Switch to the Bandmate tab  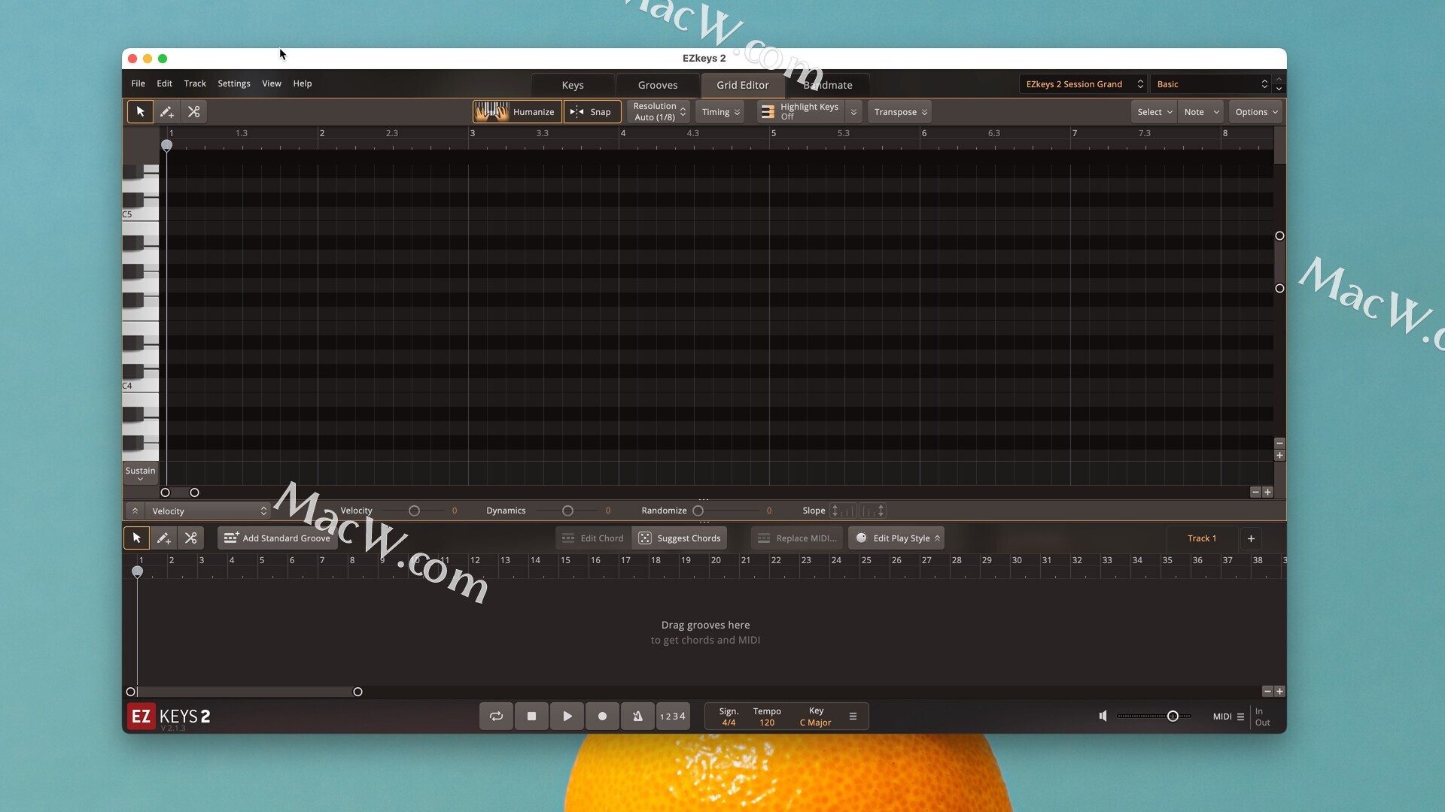point(828,85)
